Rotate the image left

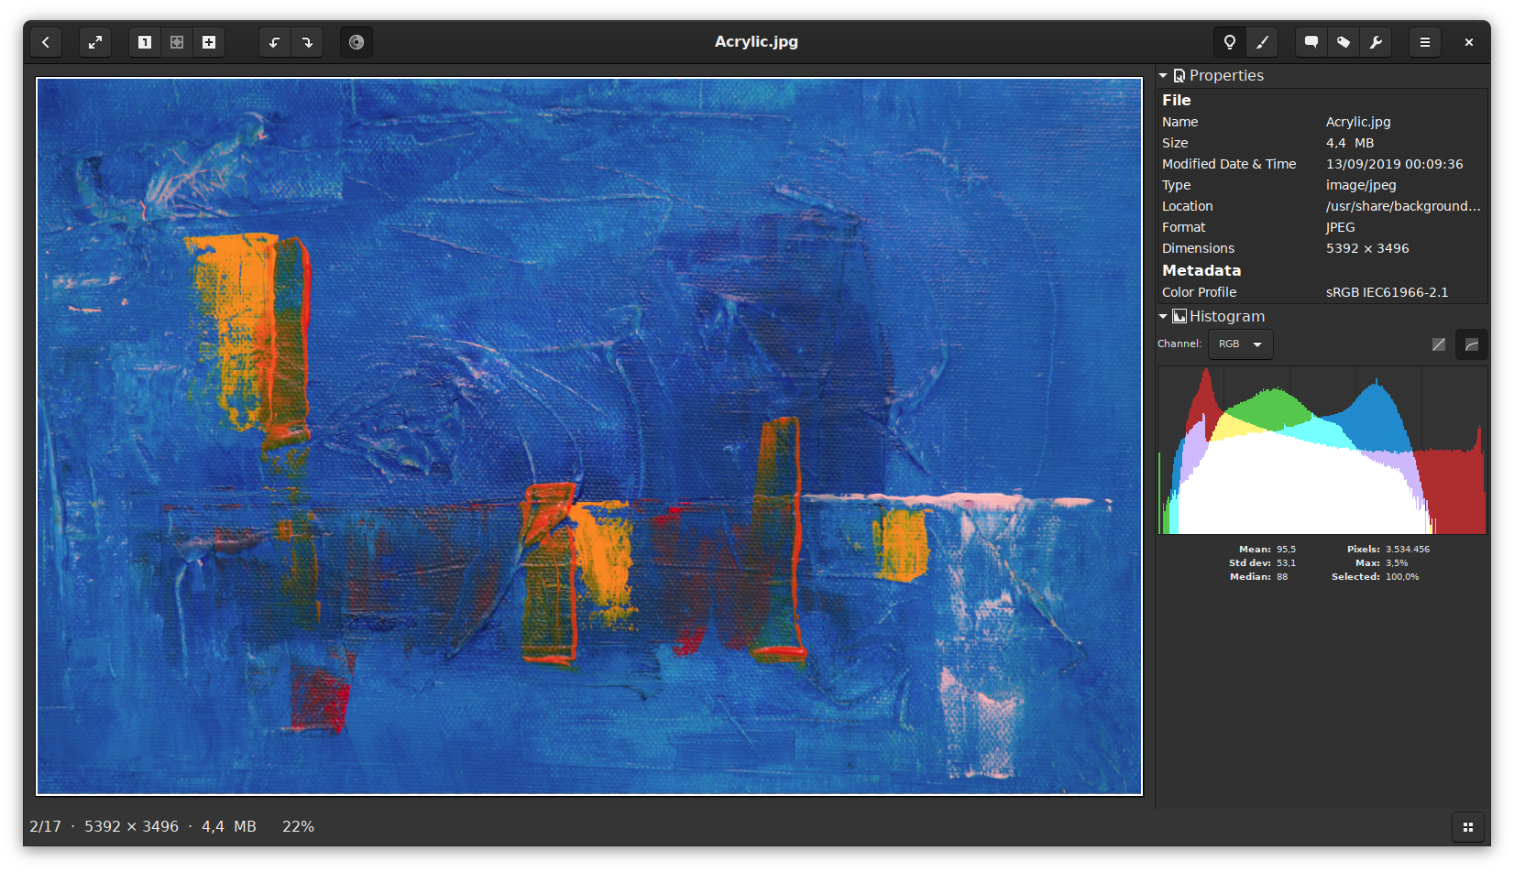click(x=274, y=42)
